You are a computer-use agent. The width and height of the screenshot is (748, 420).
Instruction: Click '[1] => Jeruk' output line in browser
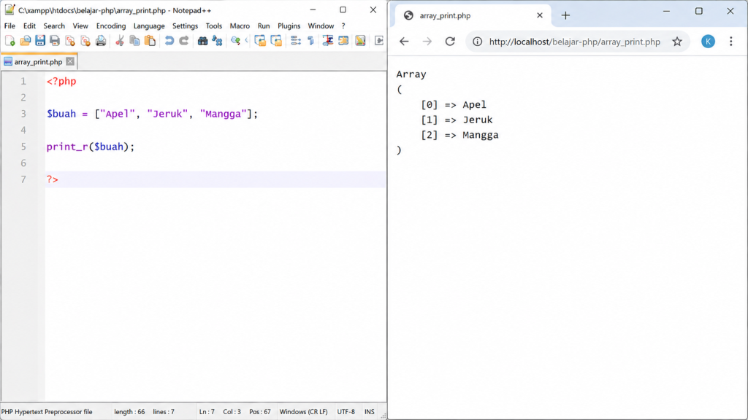(x=457, y=120)
